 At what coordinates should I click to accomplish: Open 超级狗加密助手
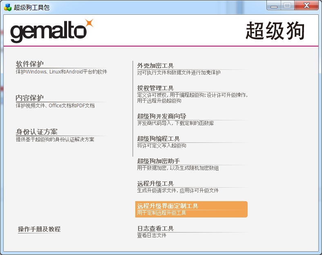pos(159,161)
